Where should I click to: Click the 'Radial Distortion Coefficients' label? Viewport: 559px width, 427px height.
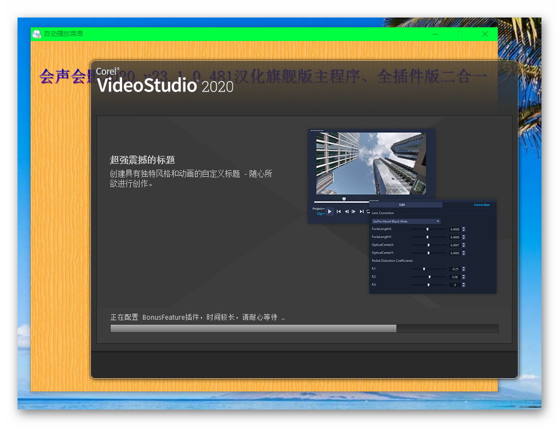coord(392,261)
